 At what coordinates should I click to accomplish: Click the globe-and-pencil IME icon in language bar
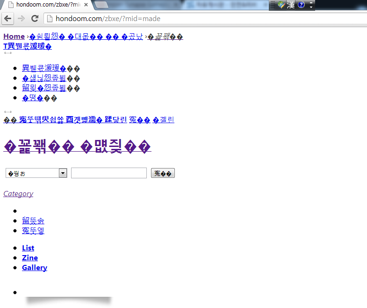click(281, 5)
